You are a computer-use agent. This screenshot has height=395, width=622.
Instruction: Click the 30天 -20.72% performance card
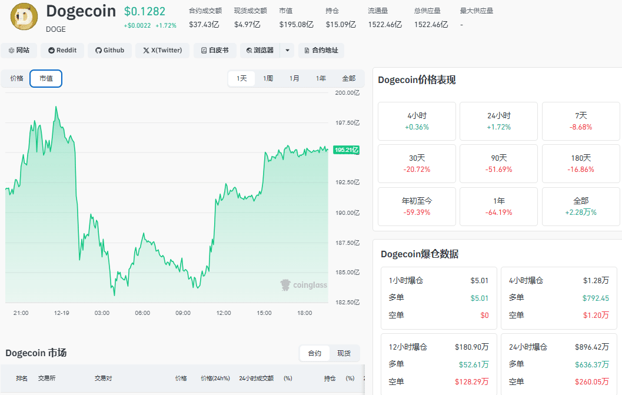click(417, 164)
